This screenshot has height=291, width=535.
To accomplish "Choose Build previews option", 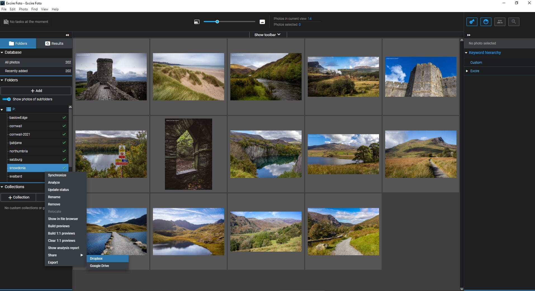I will (66, 226).
